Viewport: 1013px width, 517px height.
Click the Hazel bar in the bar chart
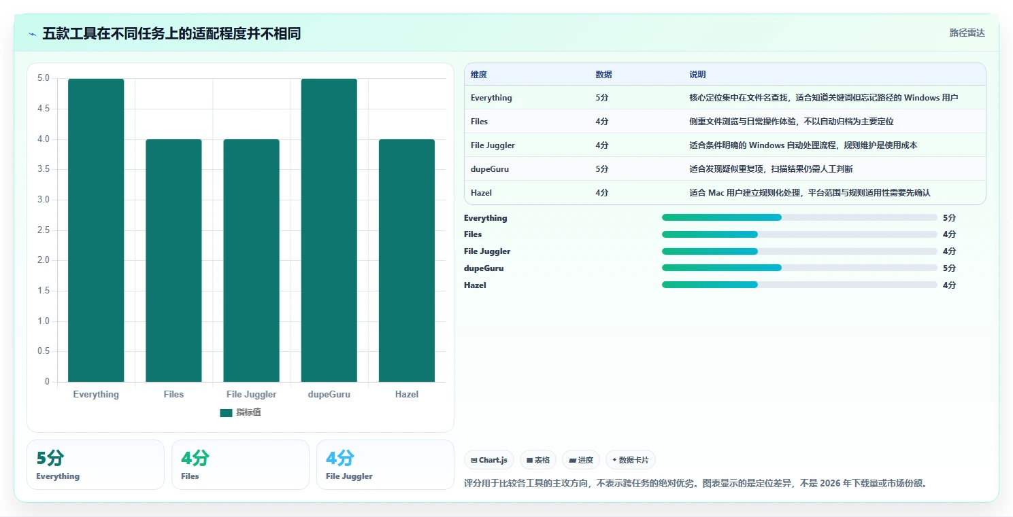[407, 261]
